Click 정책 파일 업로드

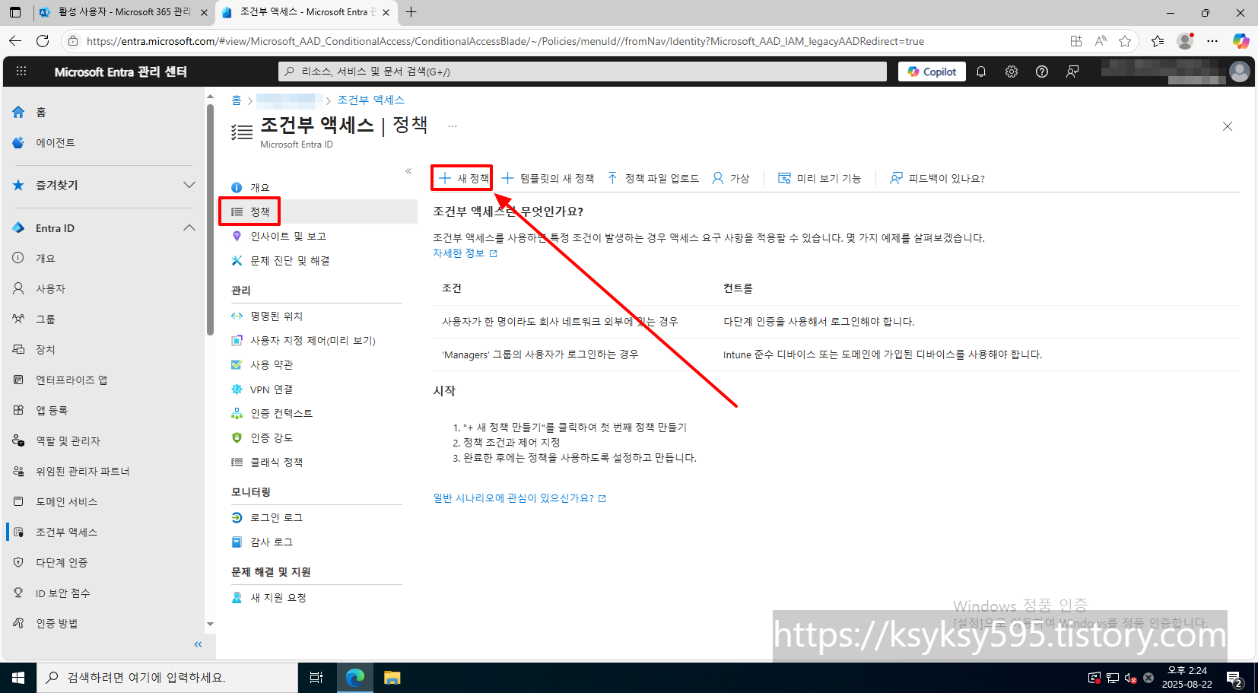tap(653, 178)
